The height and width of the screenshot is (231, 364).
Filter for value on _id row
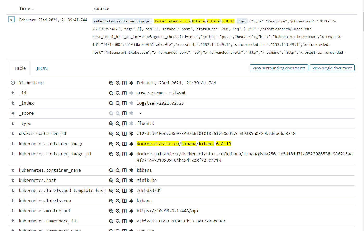[111, 93]
